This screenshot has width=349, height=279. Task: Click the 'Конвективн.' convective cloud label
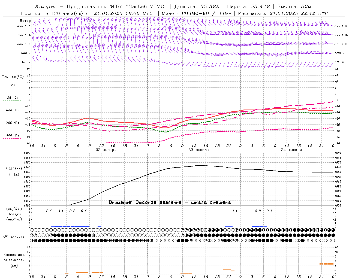click(x=14, y=254)
